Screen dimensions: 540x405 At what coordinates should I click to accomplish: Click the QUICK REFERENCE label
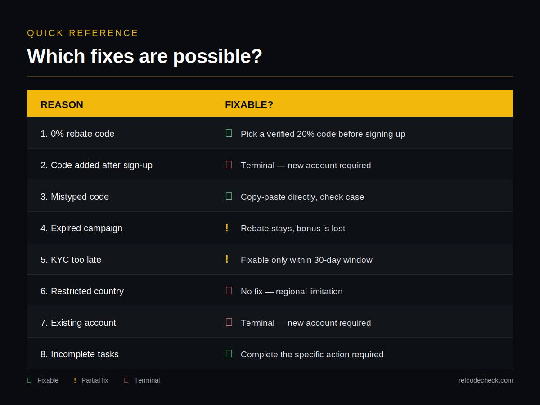tap(83, 33)
